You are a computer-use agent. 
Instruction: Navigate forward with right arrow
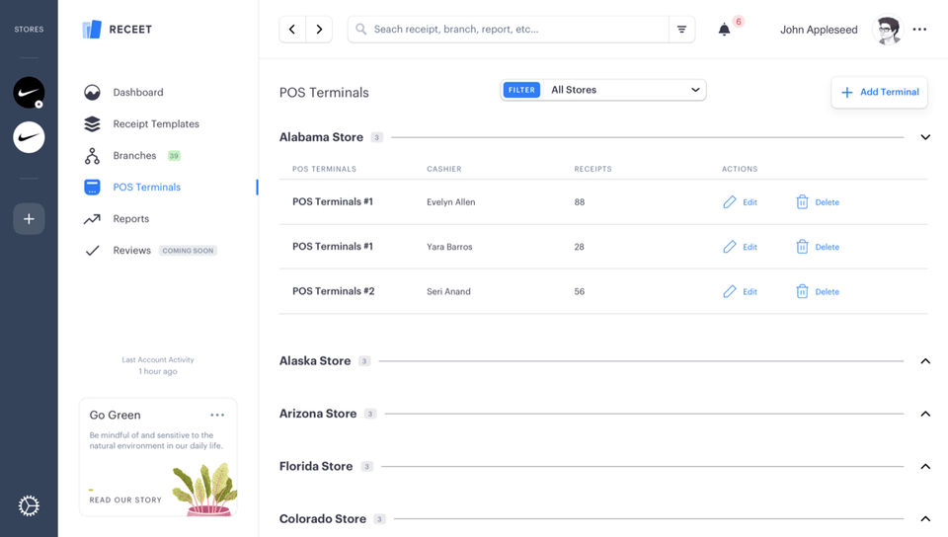pyautogui.click(x=319, y=29)
